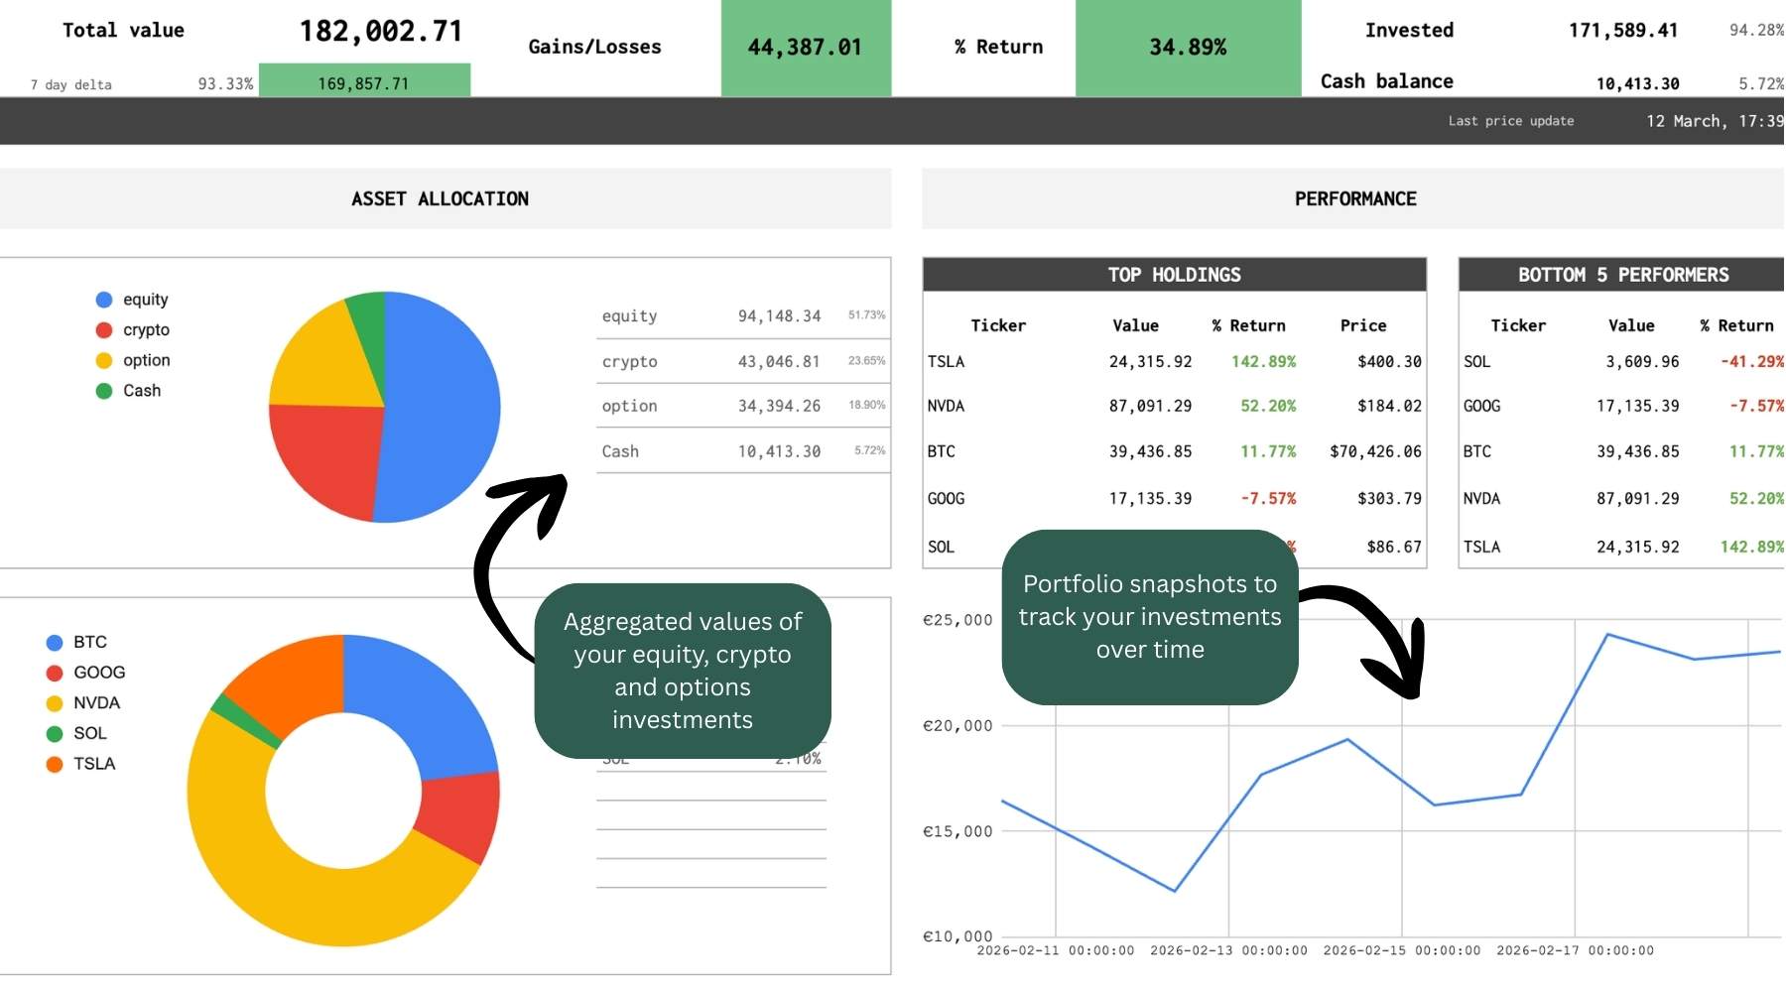Click the NVDA legend marker

pyautogui.click(x=55, y=704)
